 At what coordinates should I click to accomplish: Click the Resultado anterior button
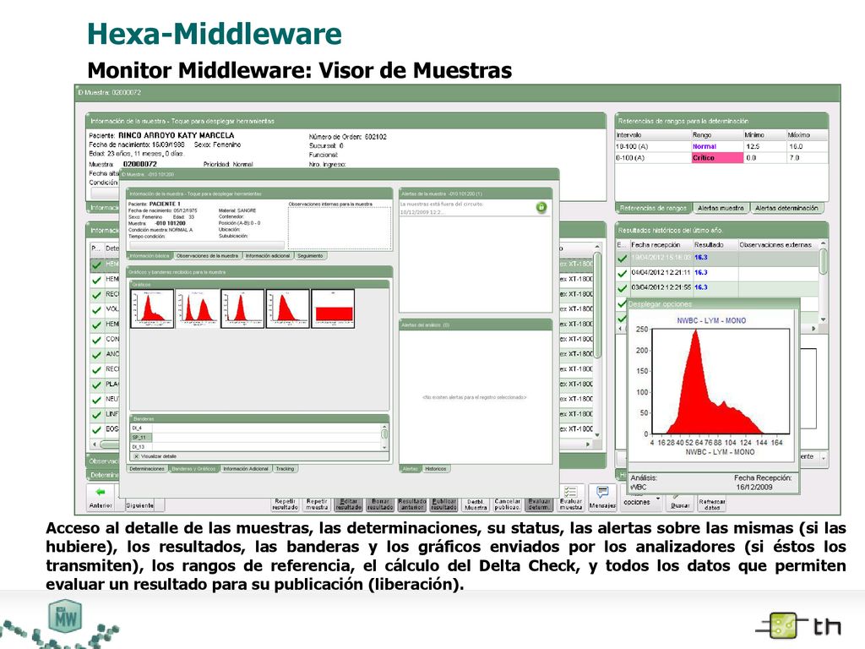pyautogui.click(x=412, y=504)
